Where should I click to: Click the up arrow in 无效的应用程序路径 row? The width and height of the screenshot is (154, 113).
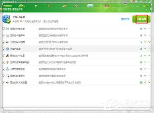coord(145,62)
